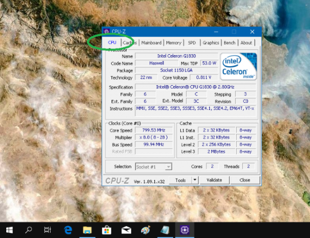The height and width of the screenshot is (238, 310).
Task: Click the Max TDP value 53.0 W
Action: [209, 63]
